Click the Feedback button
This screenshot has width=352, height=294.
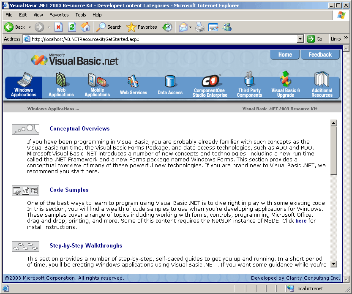pyautogui.click(x=320, y=55)
